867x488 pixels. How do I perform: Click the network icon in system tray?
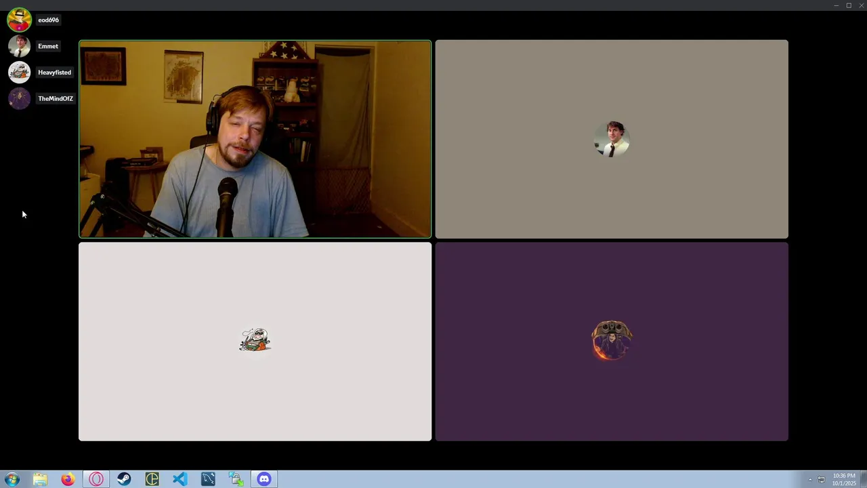point(821,480)
